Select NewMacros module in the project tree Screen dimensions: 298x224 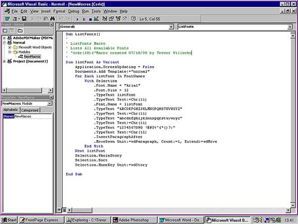(32, 57)
